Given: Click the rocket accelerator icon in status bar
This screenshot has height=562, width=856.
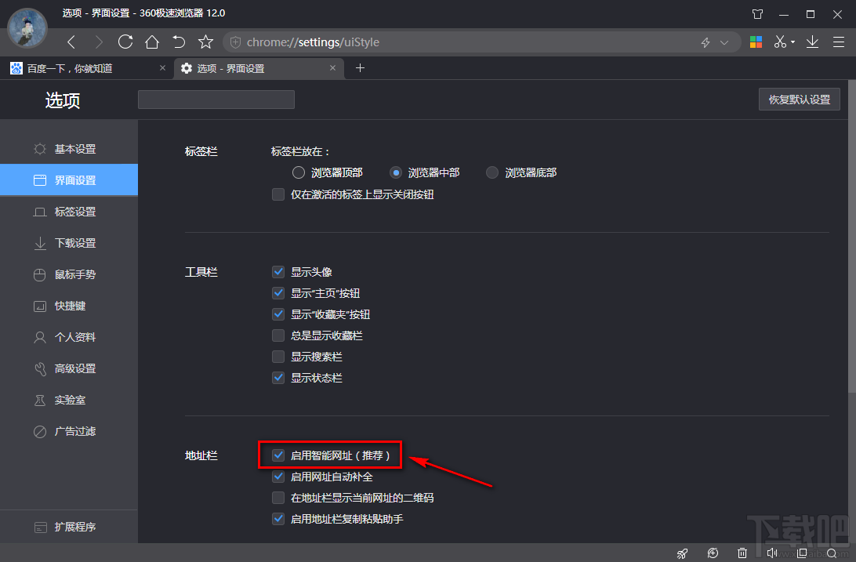Looking at the screenshot, I should coord(683,553).
